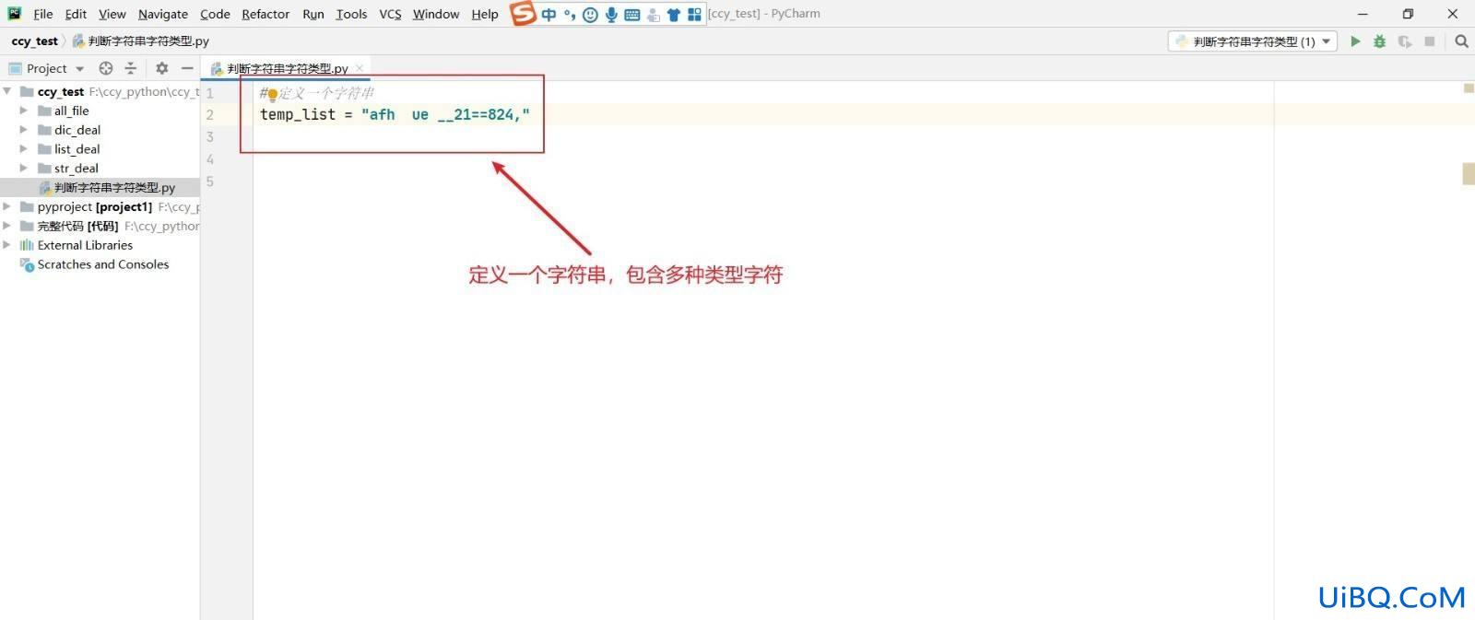
Task: Click the Sogou input method S logo
Action: point(523,13)
